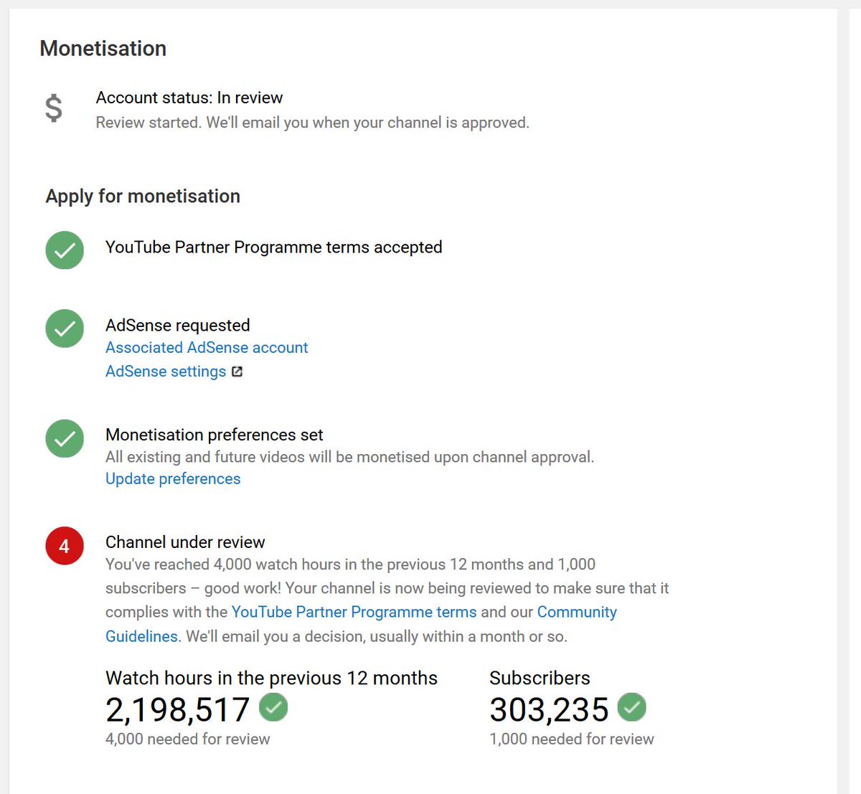861x794 pixels.
Task: Click green checkmark beside Partner Programme terms accepted
Action: pos(65,250)
